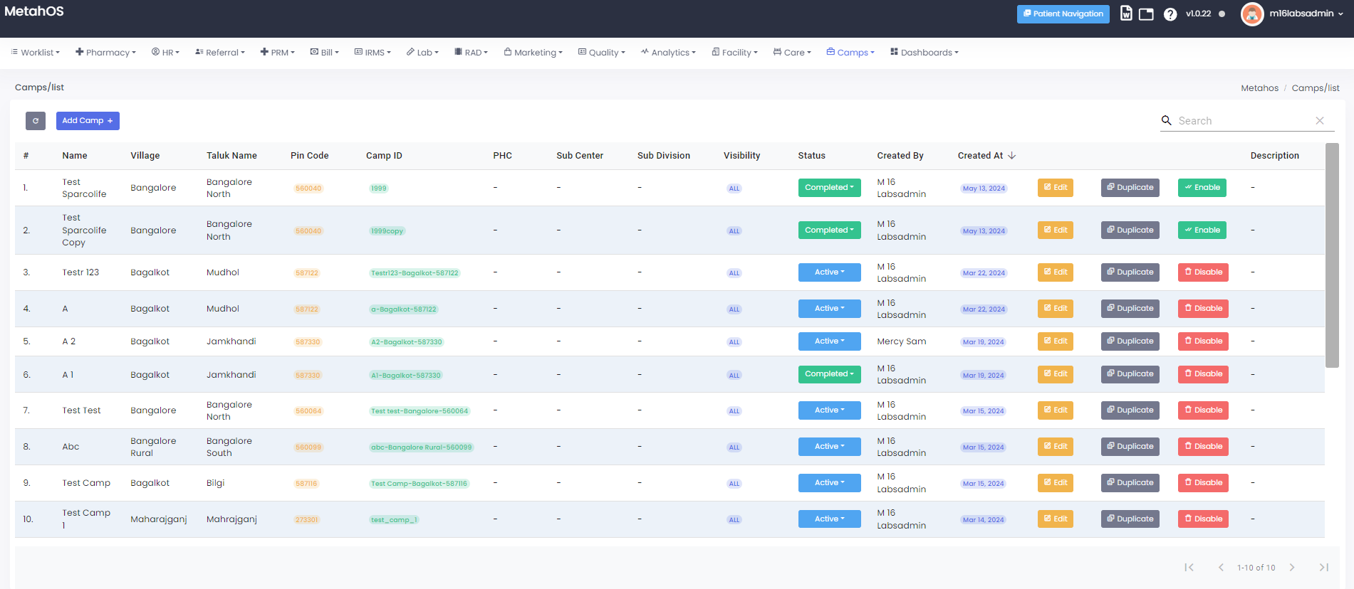Enable the first Test Sparcolife camp
The width and height of the screenshot is (1354, 589).
1202,188
